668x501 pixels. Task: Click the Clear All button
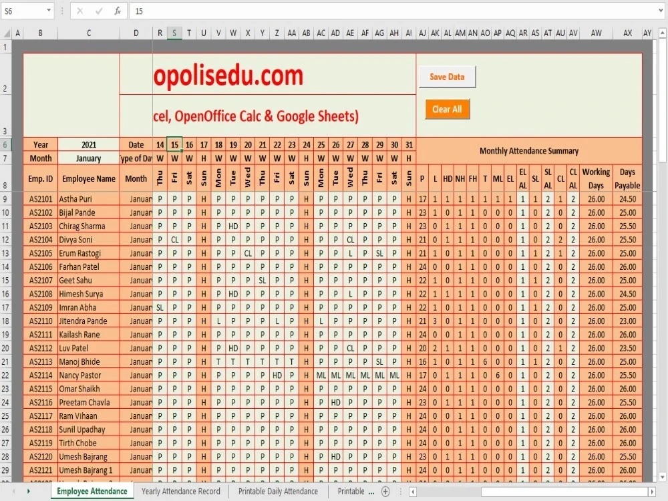click(448, 110)
